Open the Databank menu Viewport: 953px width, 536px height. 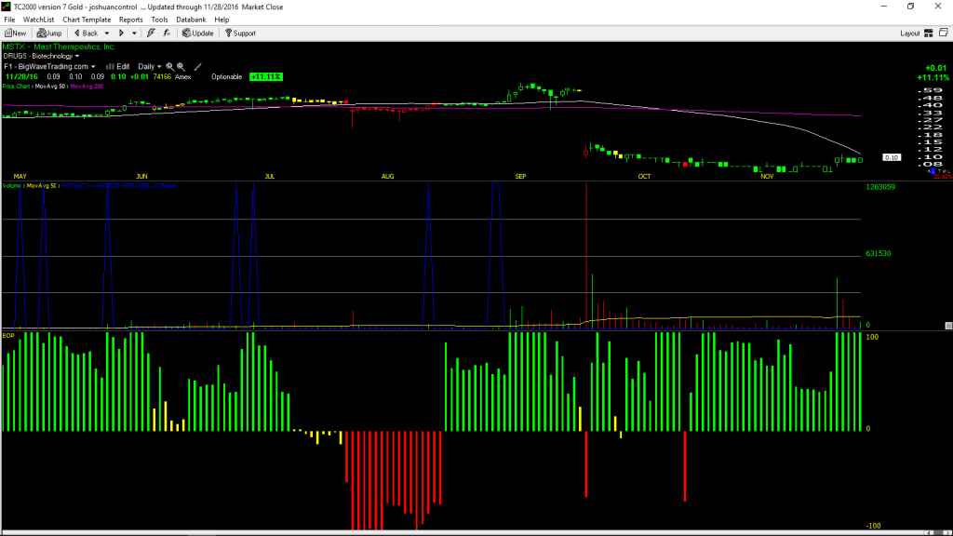coord(191,20)
